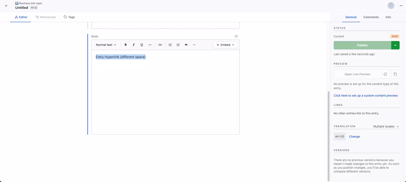406x182 pixels.
Task: Go back using the arrow icon
Action: tap(6, 6)
